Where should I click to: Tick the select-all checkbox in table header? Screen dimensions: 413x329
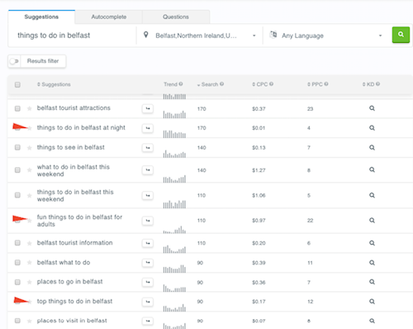(17, 84)
